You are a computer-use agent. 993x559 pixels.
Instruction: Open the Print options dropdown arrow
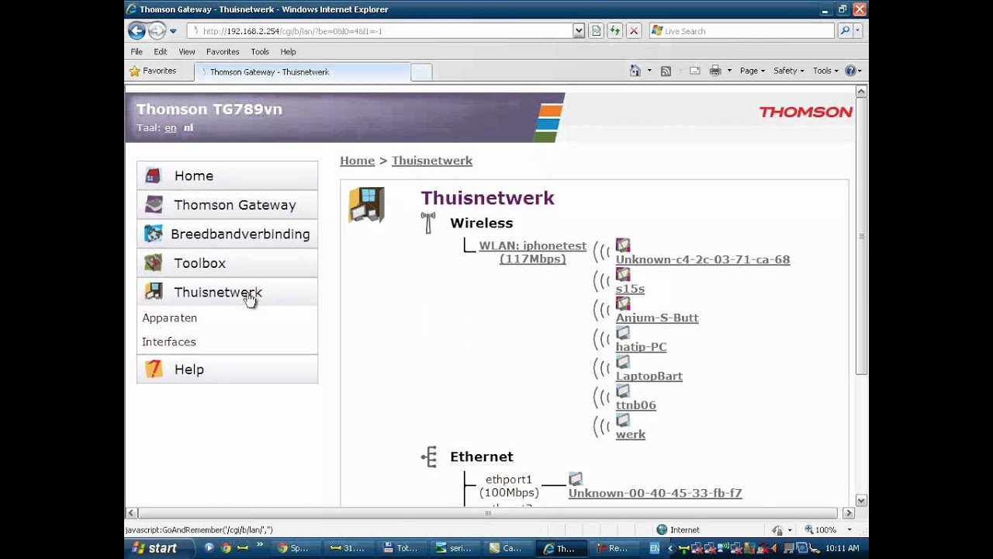tap(728, 71)
